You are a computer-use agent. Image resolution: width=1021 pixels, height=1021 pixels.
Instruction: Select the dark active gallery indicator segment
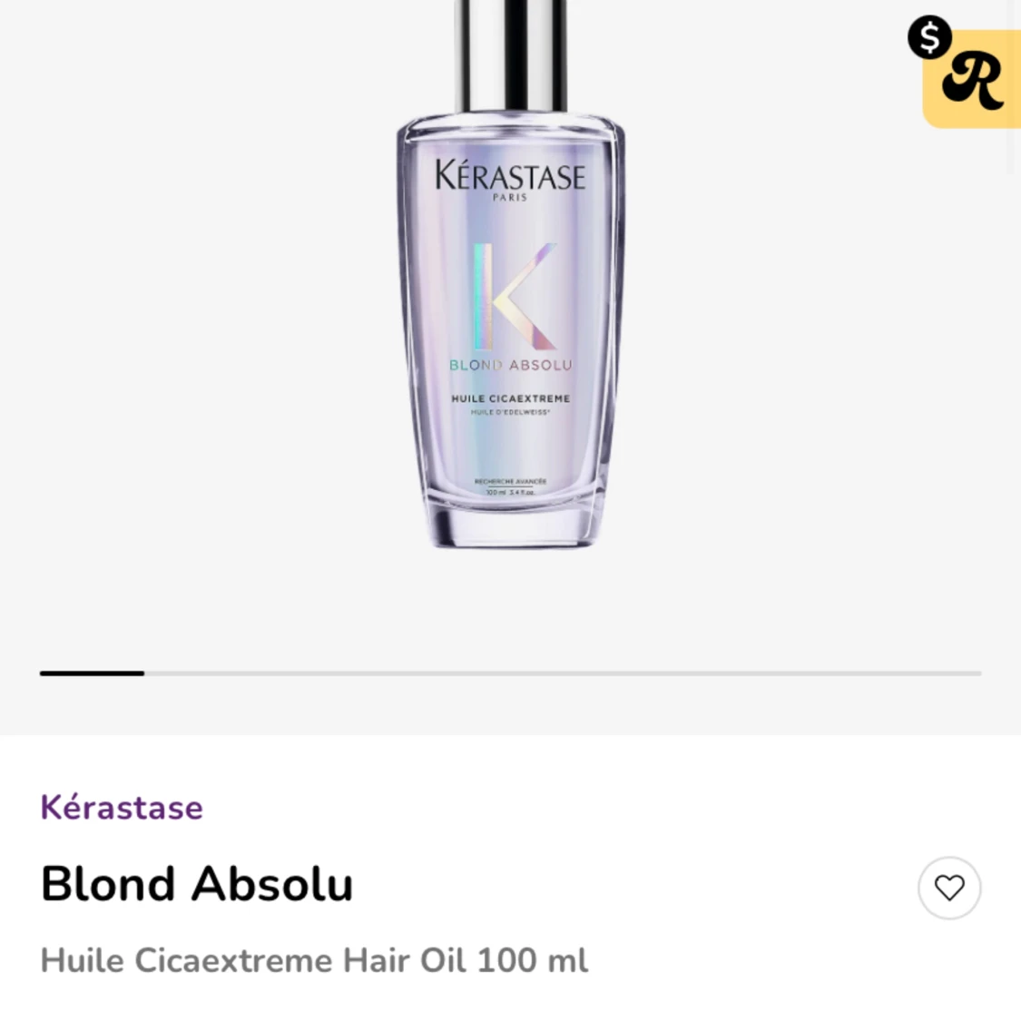(x=92, y=673)
